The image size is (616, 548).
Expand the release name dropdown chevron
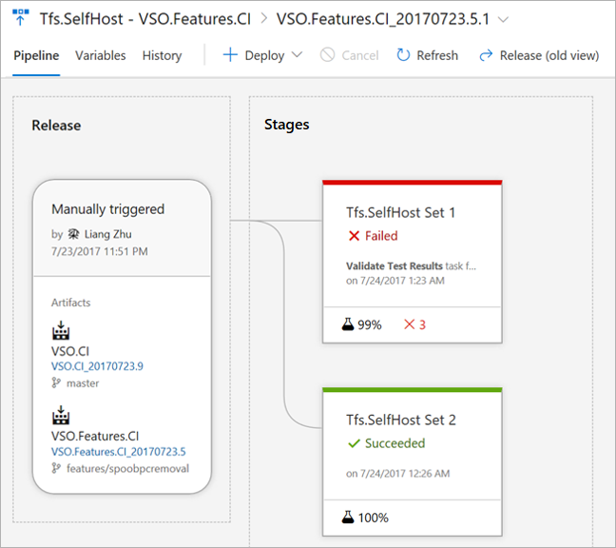pyautogui.click(x=503, y=19)
